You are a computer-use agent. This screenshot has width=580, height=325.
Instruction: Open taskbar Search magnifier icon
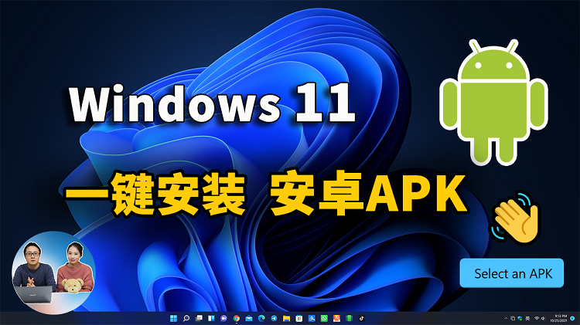coord(186,318)
